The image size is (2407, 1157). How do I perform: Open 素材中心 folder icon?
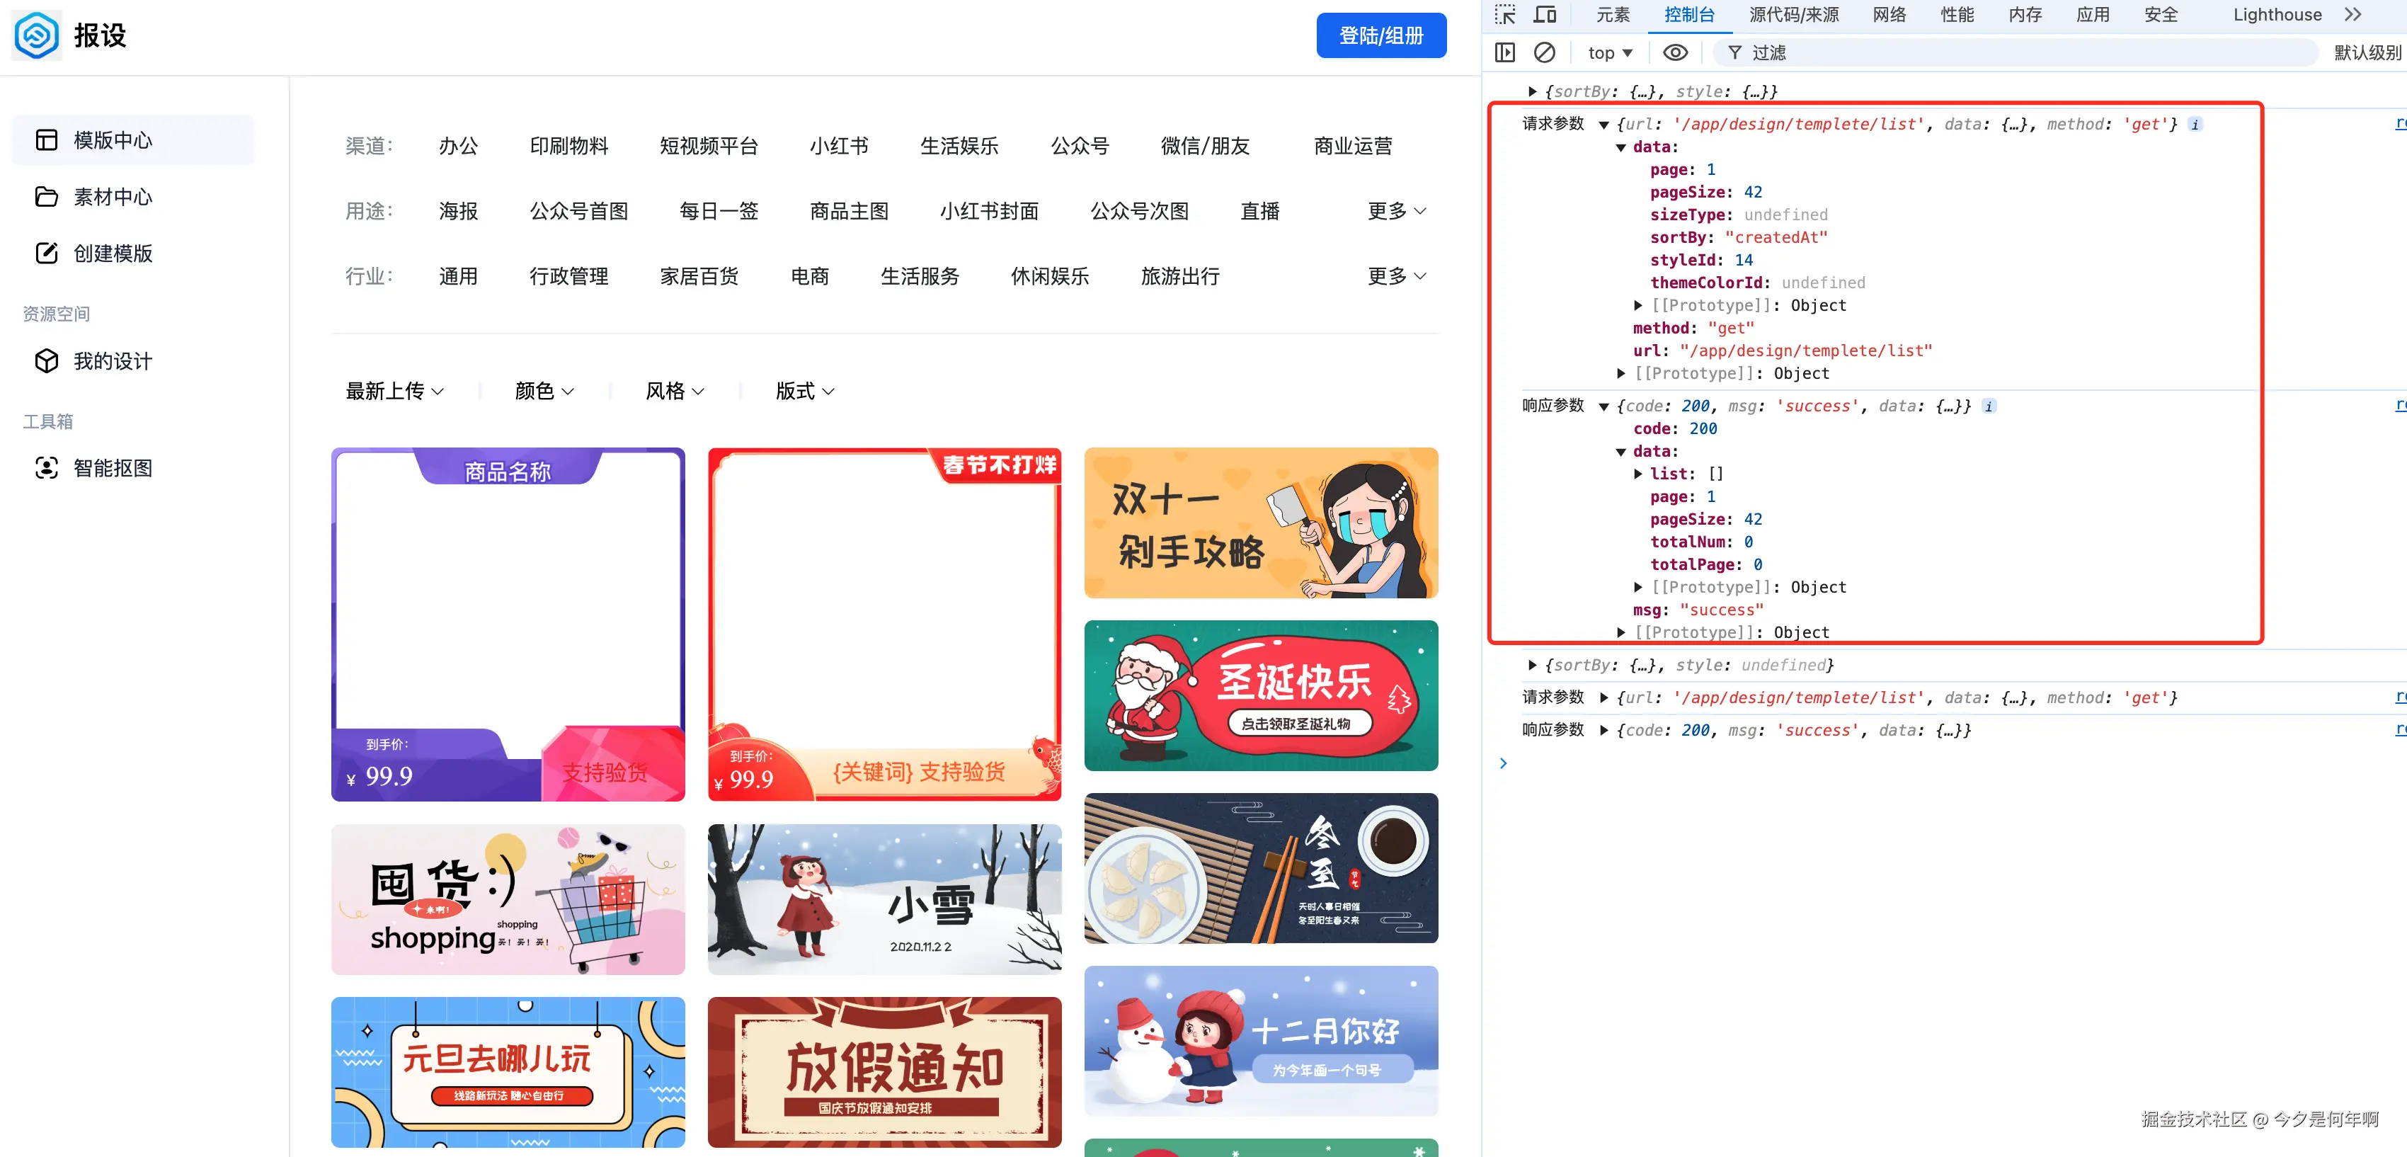point(46,197)
